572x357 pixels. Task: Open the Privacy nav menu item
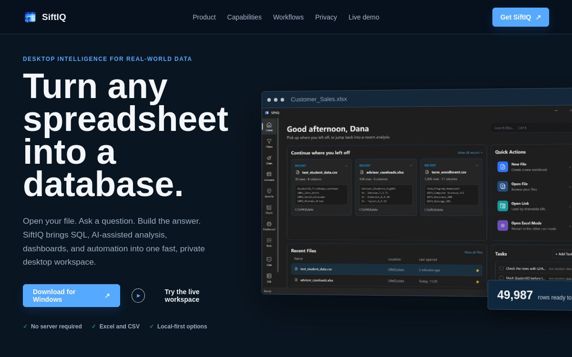pyautogui.click(x=326, y=17)
